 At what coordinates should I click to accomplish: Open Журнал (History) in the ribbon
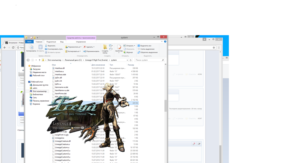coord(128,52)
